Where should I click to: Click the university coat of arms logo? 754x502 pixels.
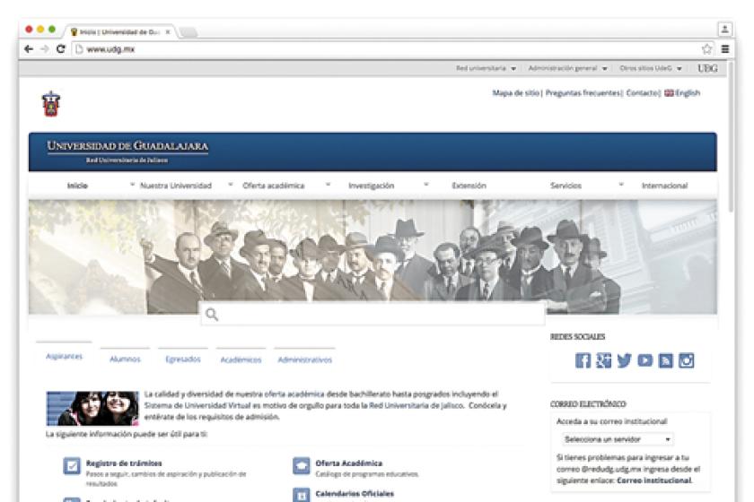click(51, 104)
